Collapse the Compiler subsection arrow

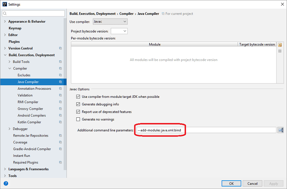(10, 68)
